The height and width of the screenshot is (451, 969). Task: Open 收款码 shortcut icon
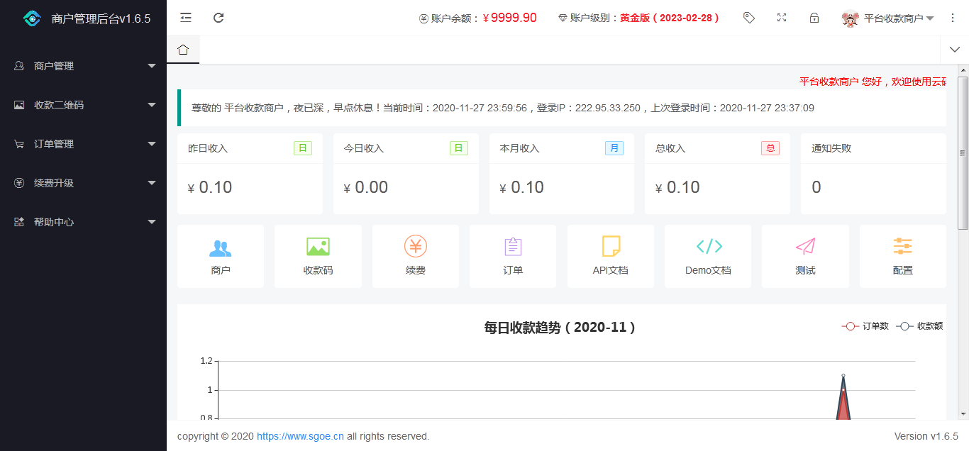tap(318, 256)
